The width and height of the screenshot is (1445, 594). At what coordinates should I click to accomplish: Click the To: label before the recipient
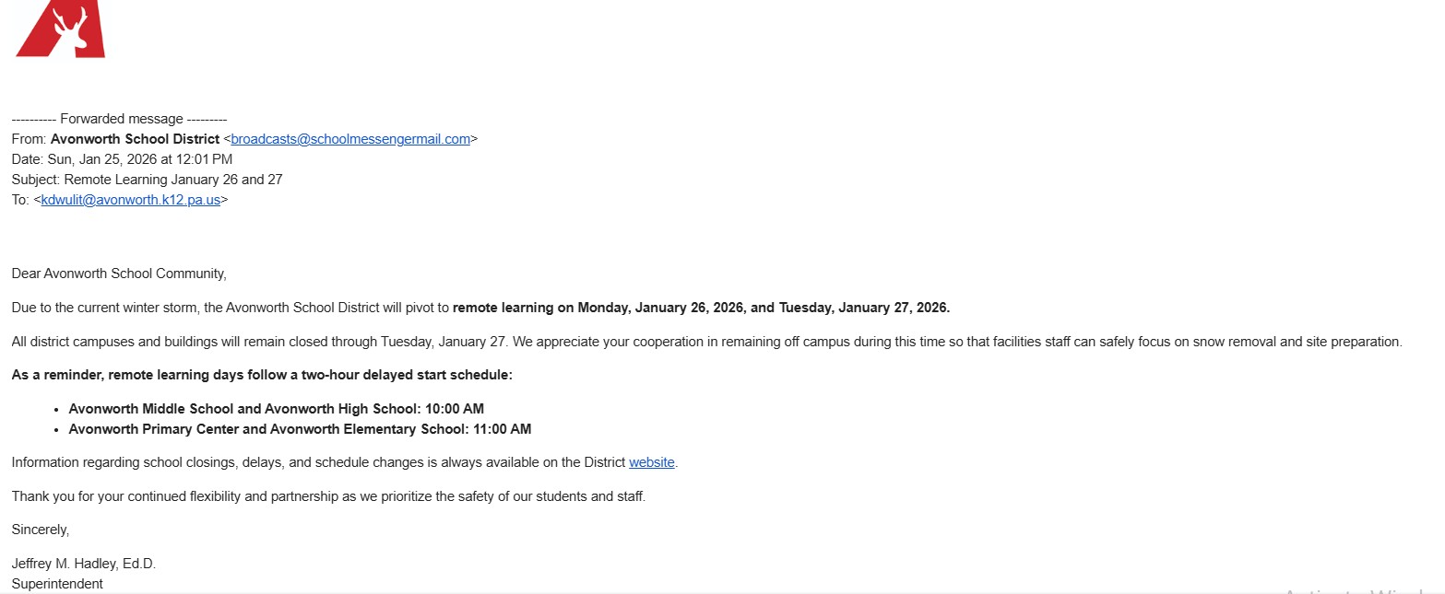click(20, 199)
